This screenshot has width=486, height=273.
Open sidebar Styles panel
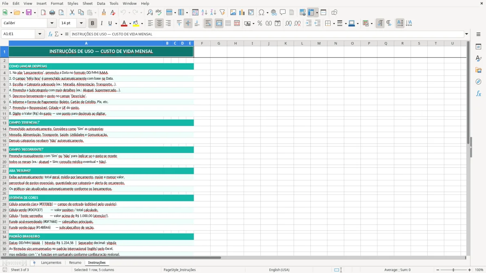tap(478, 58)
